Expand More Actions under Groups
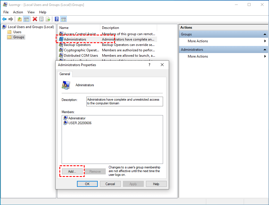This screenshot has height=205, width=269. [x=198, y=41]
